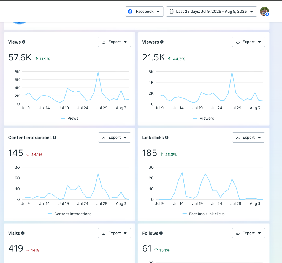Click the Facebook logo in platform selector
Viewport: 282px width, 263px height.
(130, 12)
